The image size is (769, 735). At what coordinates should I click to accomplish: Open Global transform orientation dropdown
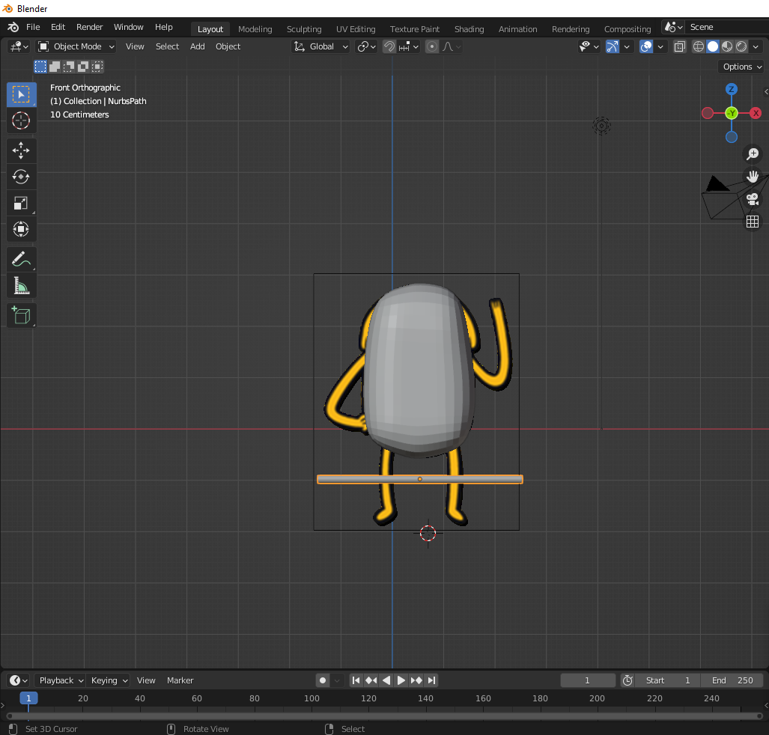pos(320,46)
